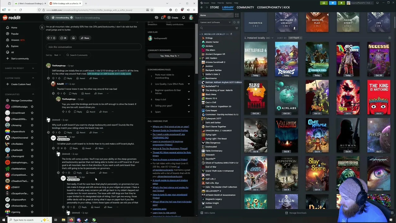
Task: Navigate back in Steam client
Action: [202, 7]
